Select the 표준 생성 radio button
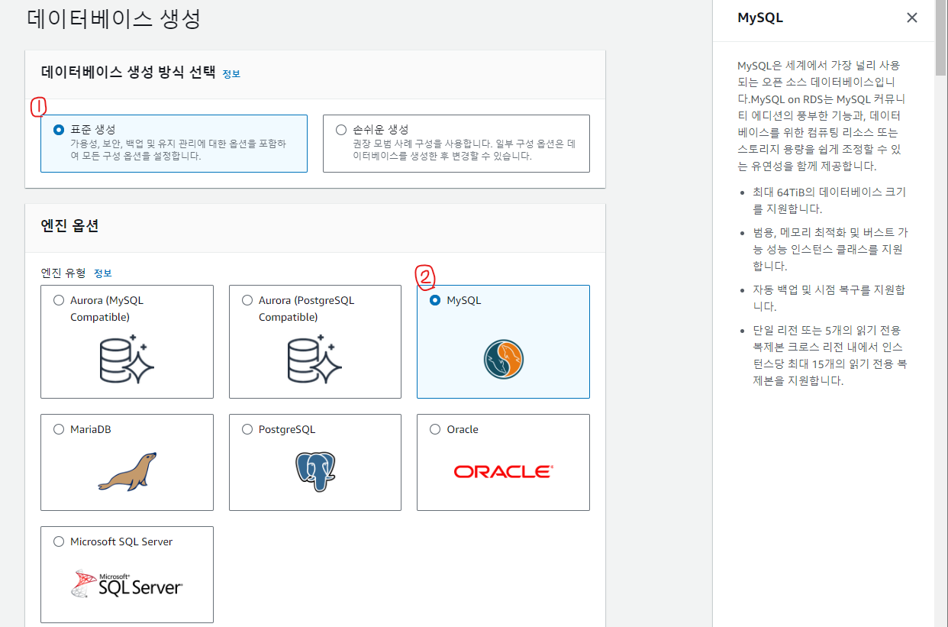Image resolution: width=948 pixels, height=627 pixels. coord(59,130)
